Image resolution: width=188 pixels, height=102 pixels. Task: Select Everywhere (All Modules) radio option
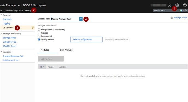pyautogui.click(x=39, y=30)
